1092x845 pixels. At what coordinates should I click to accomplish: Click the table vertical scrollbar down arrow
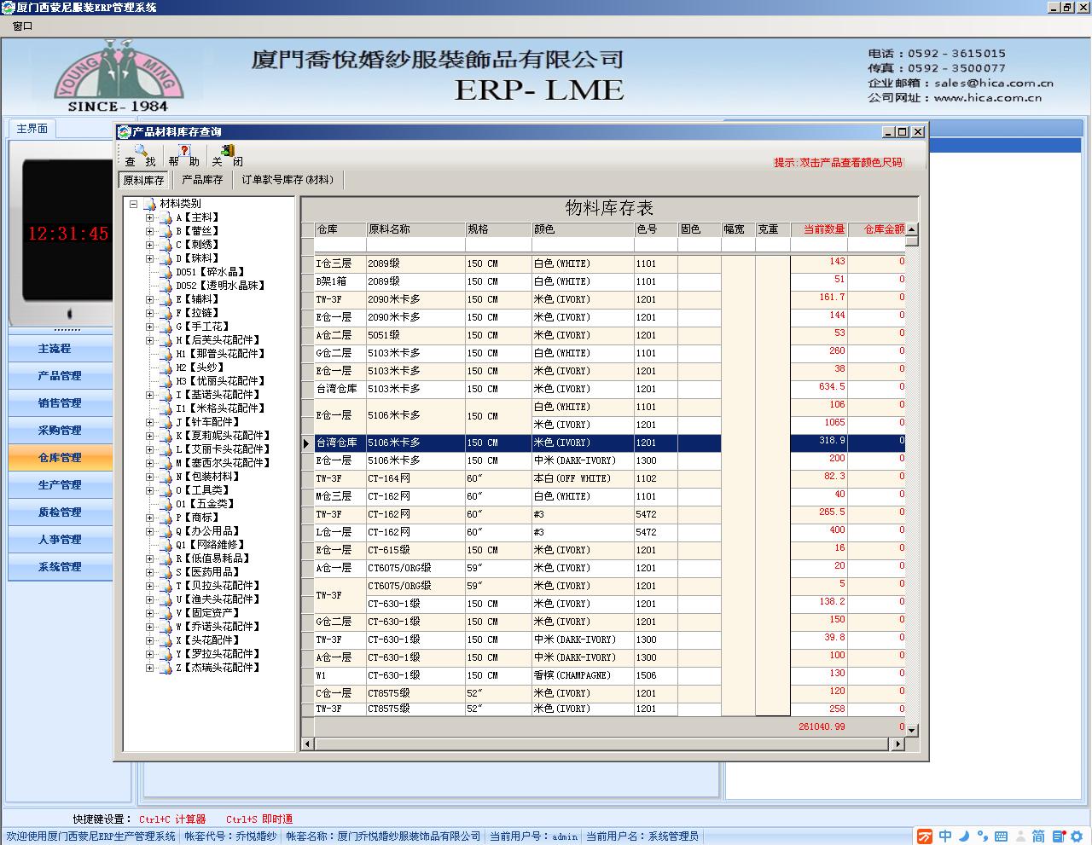coord(912,730)
